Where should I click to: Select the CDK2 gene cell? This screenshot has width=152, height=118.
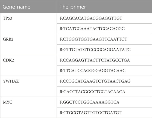point(28,66)
